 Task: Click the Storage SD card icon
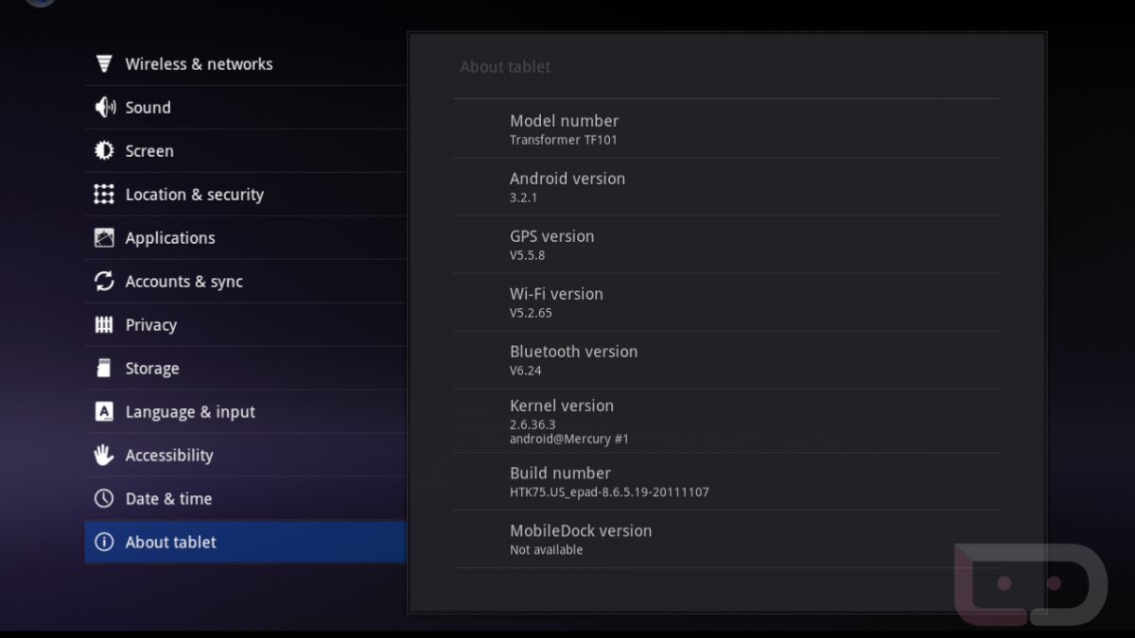104,369
